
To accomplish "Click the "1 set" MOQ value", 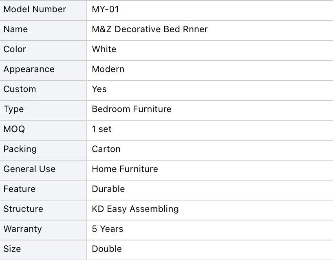I will point(101,129).
